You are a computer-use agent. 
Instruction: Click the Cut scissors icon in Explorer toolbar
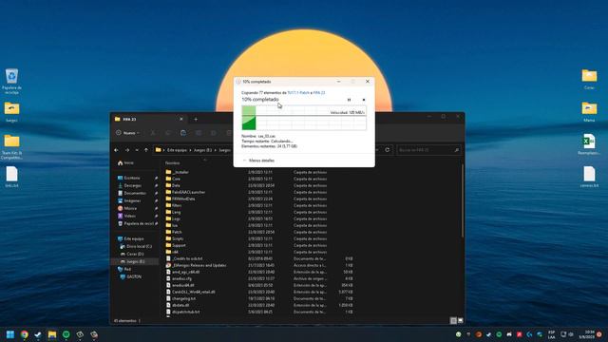click(153, 133)
